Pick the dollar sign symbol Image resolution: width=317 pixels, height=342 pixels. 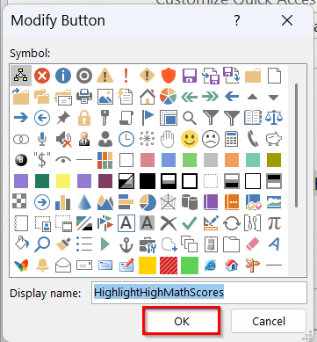(42, 160)
